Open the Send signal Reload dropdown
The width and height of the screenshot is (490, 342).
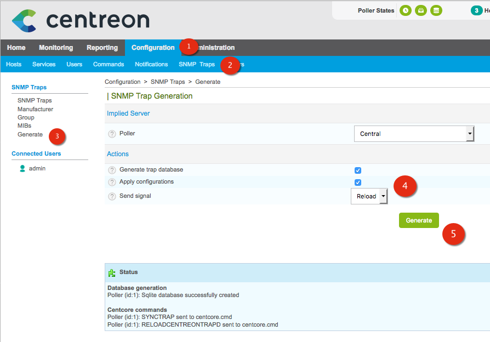(369, 196)
